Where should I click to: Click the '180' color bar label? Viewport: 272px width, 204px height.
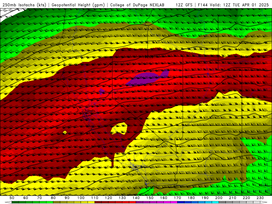click(x=191, y=198)
